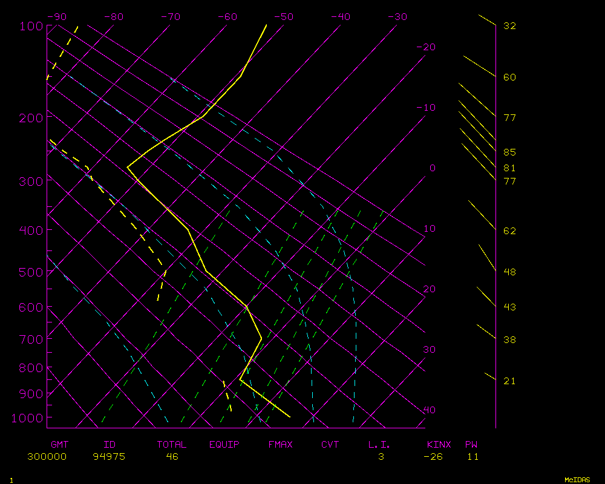605x484 pixels.
Task: Click the wind speed value 85
Action: [x=509, y=152]
